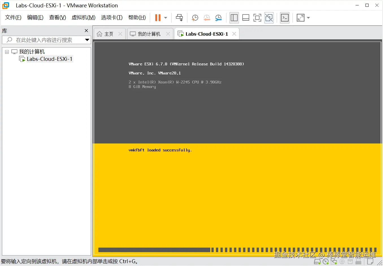Click the VMware Workstation app icon in title bar
The height and width of the screenshot is (266, 383).
6,5
